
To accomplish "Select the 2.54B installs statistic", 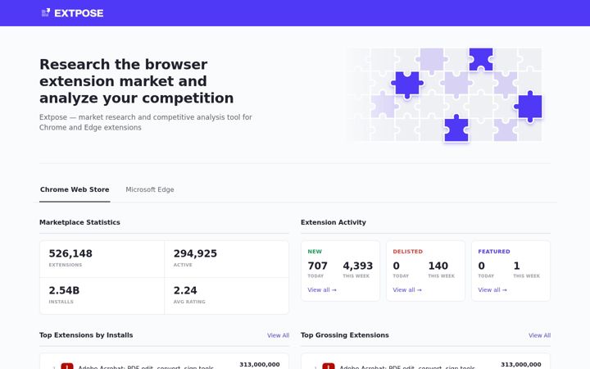I will [x=102, y=296].
